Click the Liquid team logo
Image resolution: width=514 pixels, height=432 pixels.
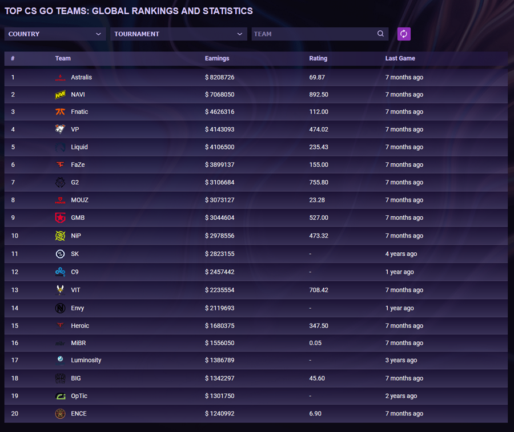point(60,147)
